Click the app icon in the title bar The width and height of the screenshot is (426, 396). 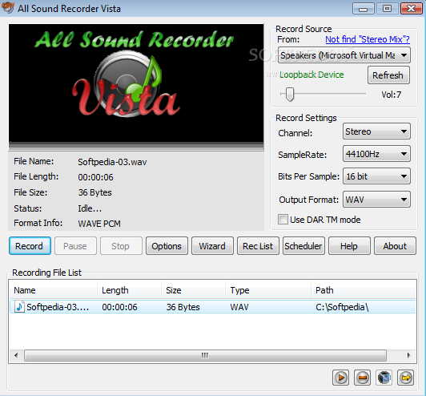pos(8,8)
